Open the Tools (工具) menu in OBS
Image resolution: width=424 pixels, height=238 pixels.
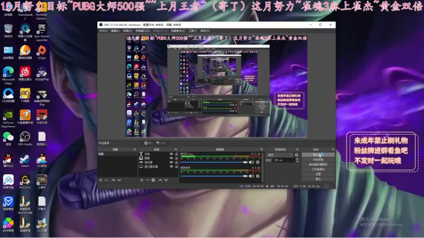point(192,31)
